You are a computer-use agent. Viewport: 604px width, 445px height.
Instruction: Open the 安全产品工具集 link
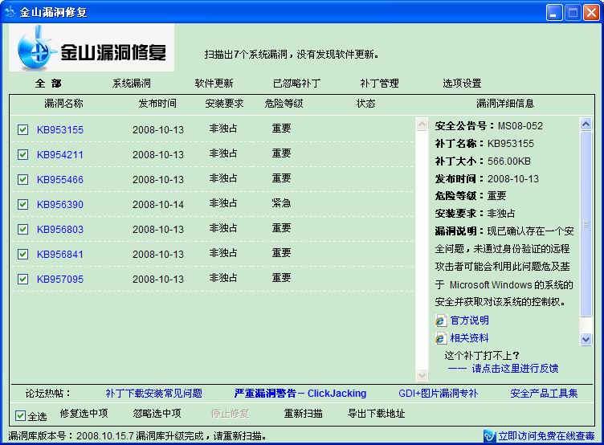[x=544, y=394]
